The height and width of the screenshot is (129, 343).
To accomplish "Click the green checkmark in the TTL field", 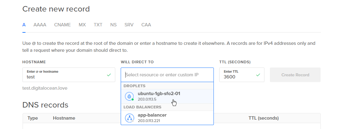I will [x=258, y=75].
